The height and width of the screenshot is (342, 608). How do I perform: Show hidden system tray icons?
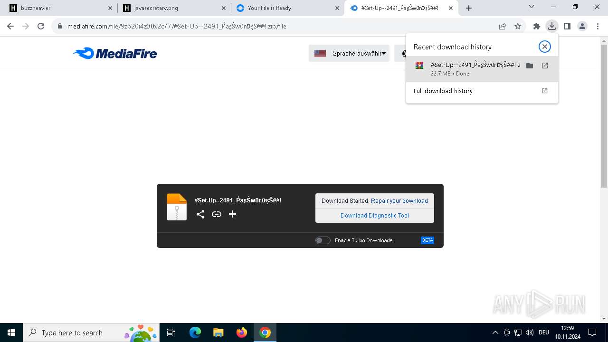coord(495,332)
